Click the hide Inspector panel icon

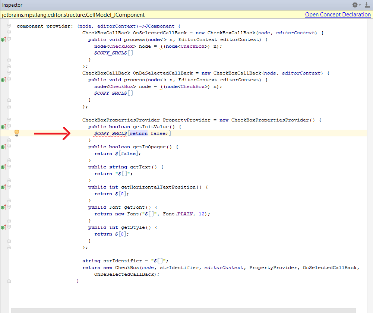[367, 5]
